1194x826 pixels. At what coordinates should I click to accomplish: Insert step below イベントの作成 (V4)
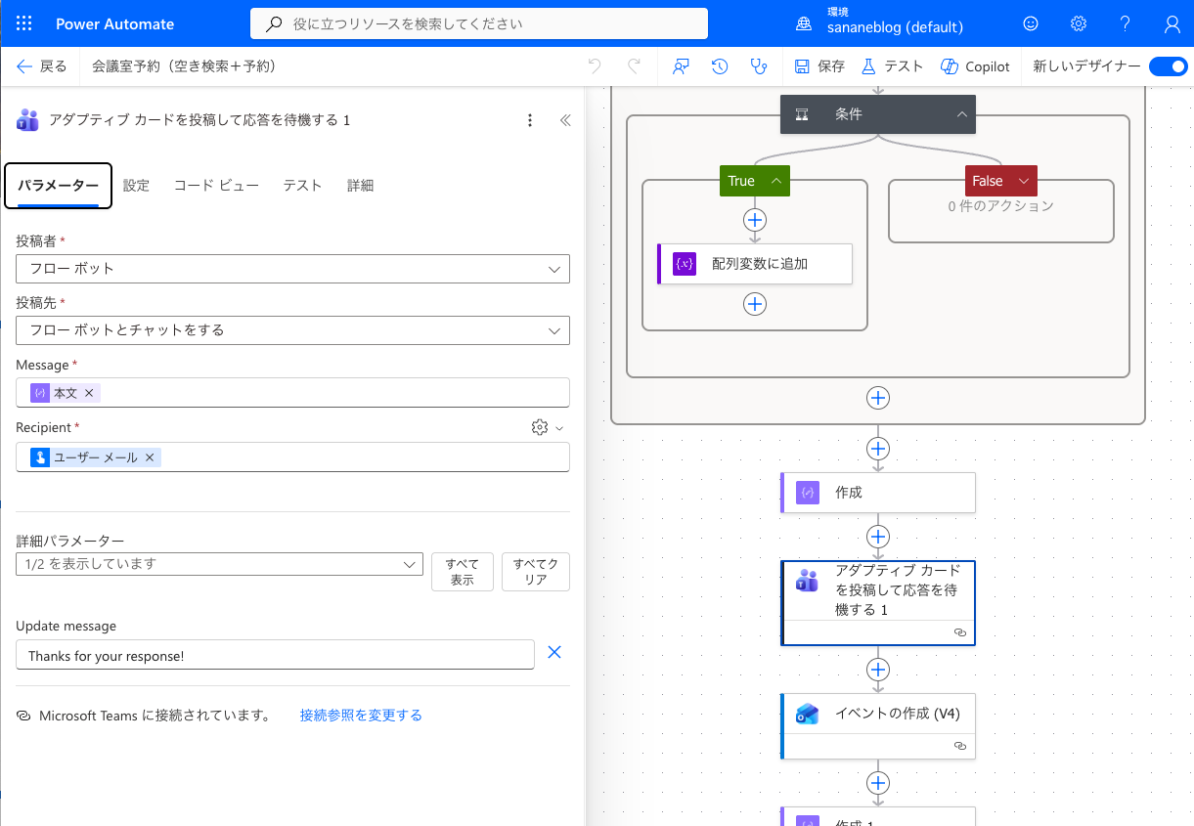tap(878, 783)
